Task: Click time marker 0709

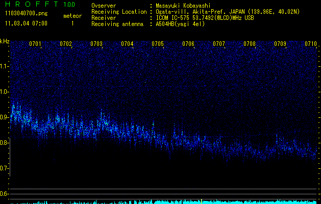Action: click(280, 44)
